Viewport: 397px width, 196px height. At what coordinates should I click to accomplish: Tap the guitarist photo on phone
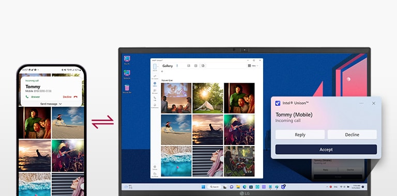[68, 156]
